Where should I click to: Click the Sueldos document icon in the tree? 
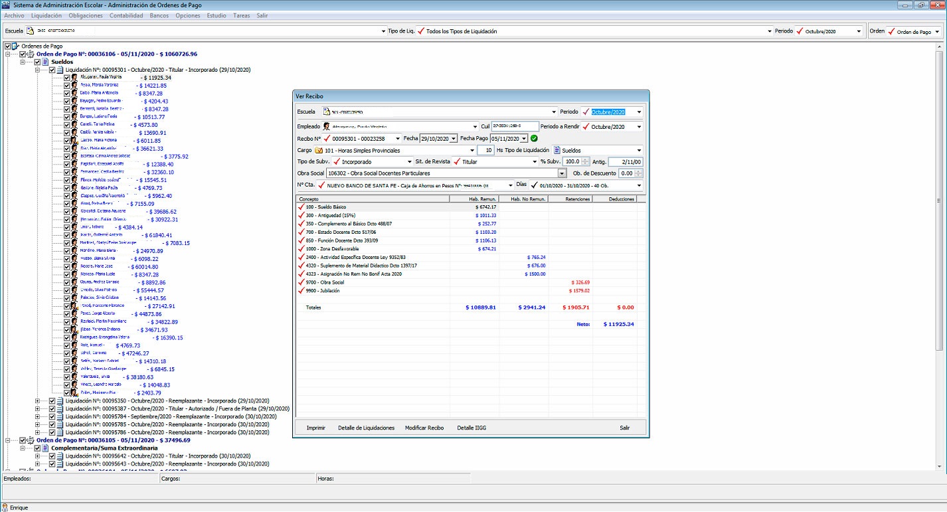point(45,62)
